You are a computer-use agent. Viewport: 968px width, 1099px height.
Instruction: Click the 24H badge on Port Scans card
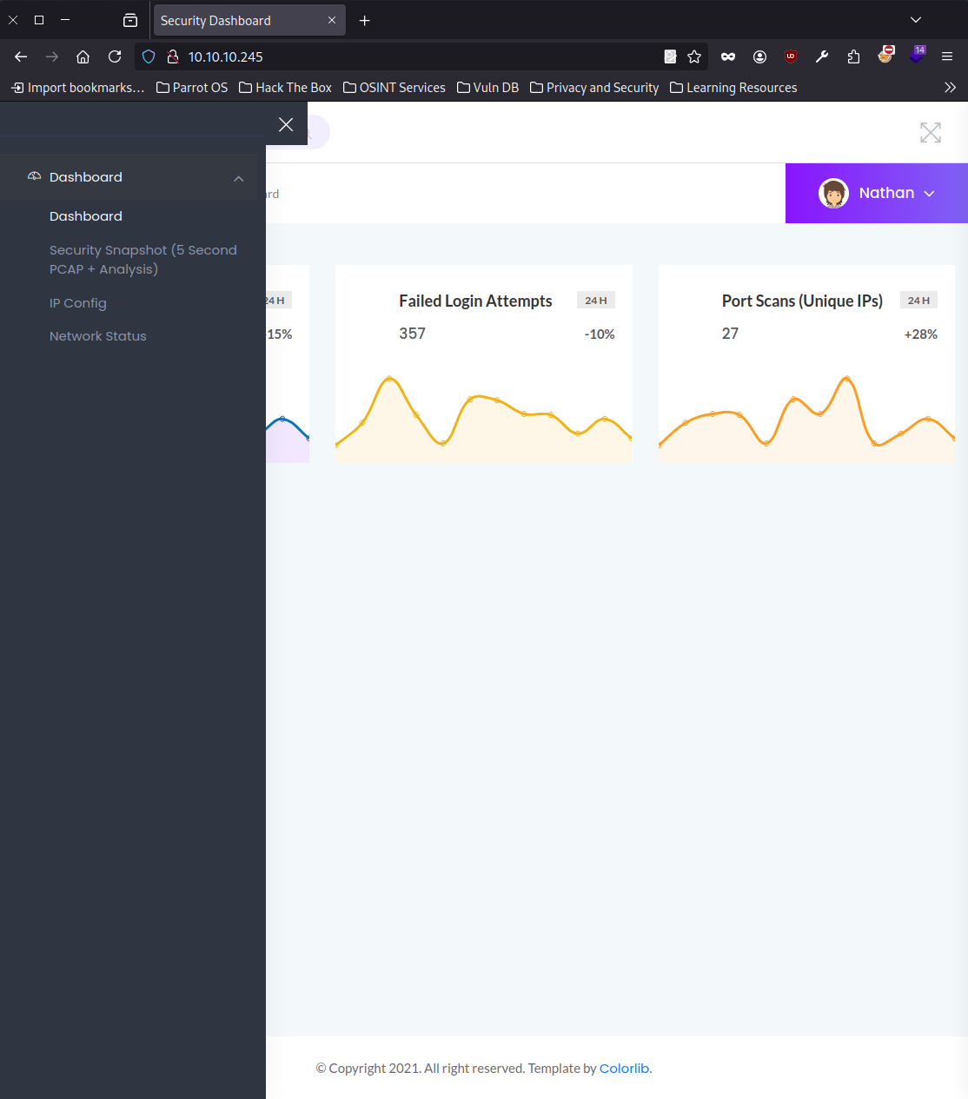tap(918, 300)
